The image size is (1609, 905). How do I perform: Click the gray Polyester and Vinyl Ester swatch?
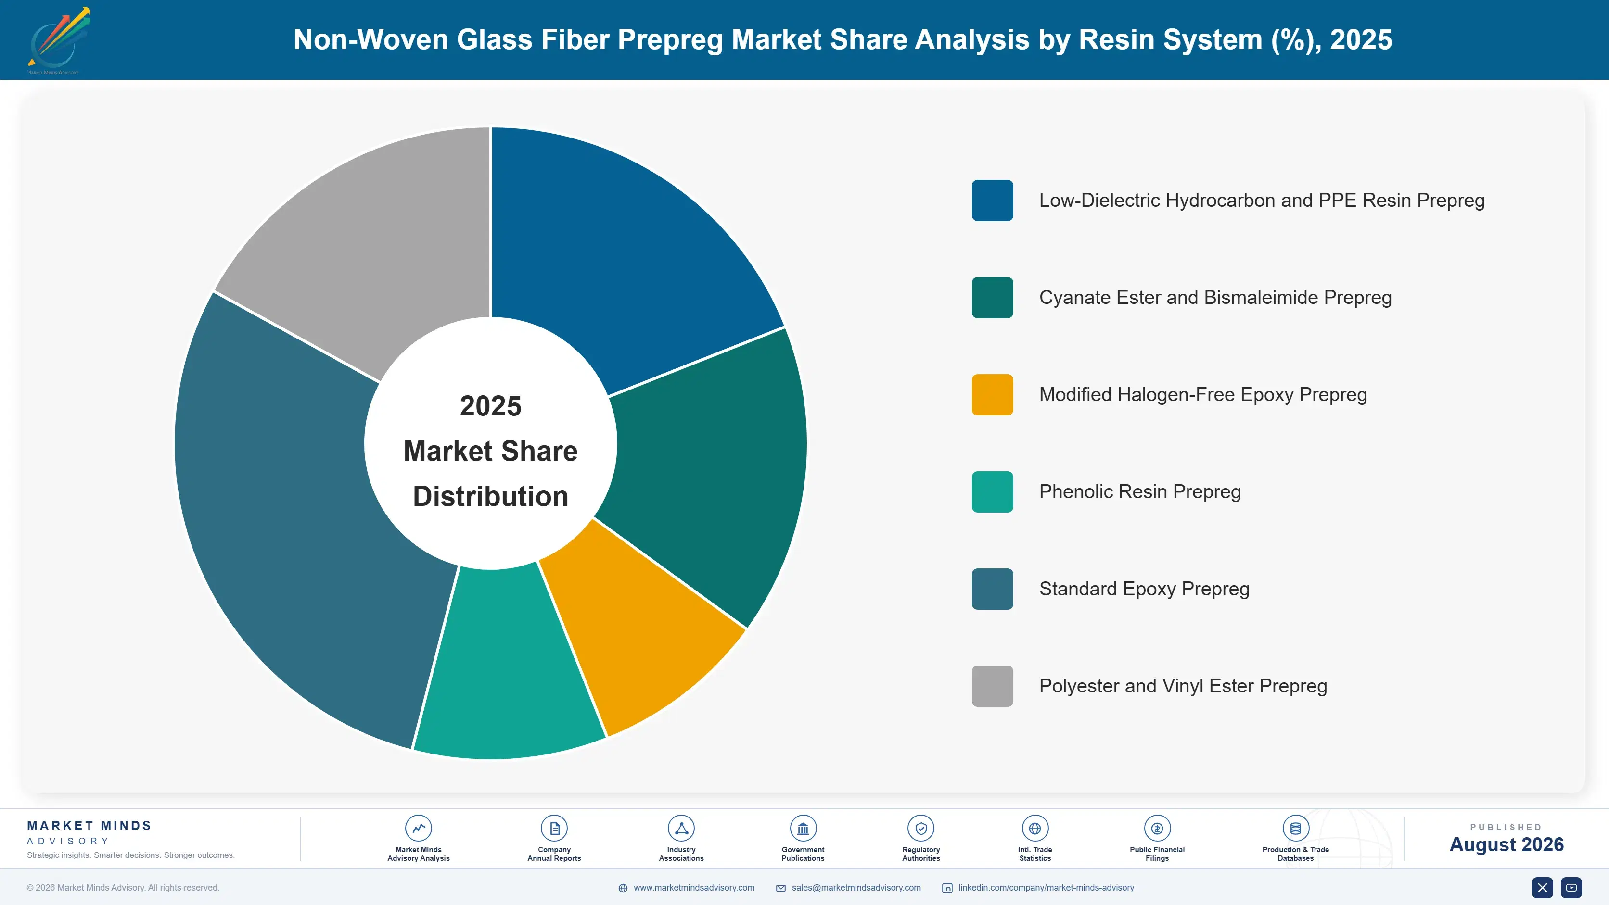pyautogui.click(x=992, y=686)
